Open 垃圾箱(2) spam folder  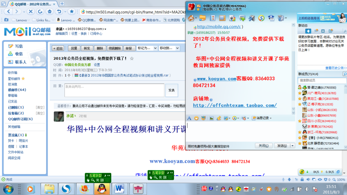tap(16, 113)
